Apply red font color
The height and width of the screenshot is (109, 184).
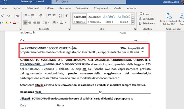[14, 22]
